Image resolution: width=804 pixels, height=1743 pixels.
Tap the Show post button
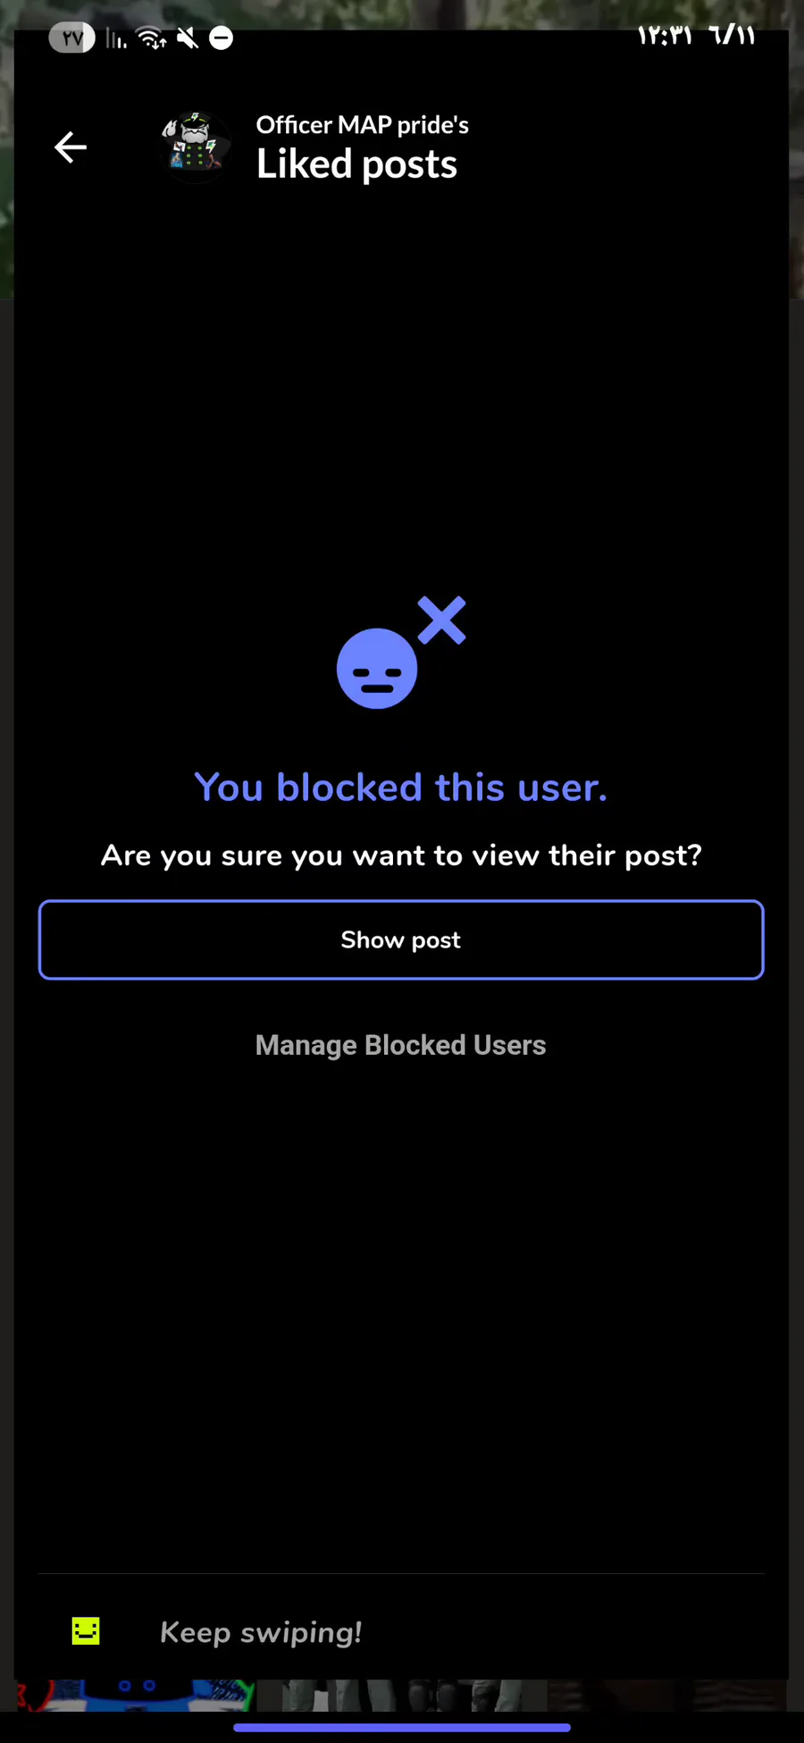(x=401, y=939)
